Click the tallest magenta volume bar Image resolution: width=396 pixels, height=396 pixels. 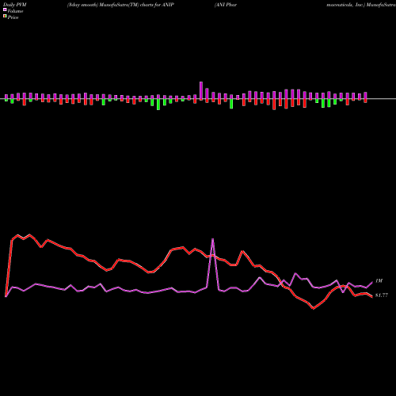tap(201, 91)
